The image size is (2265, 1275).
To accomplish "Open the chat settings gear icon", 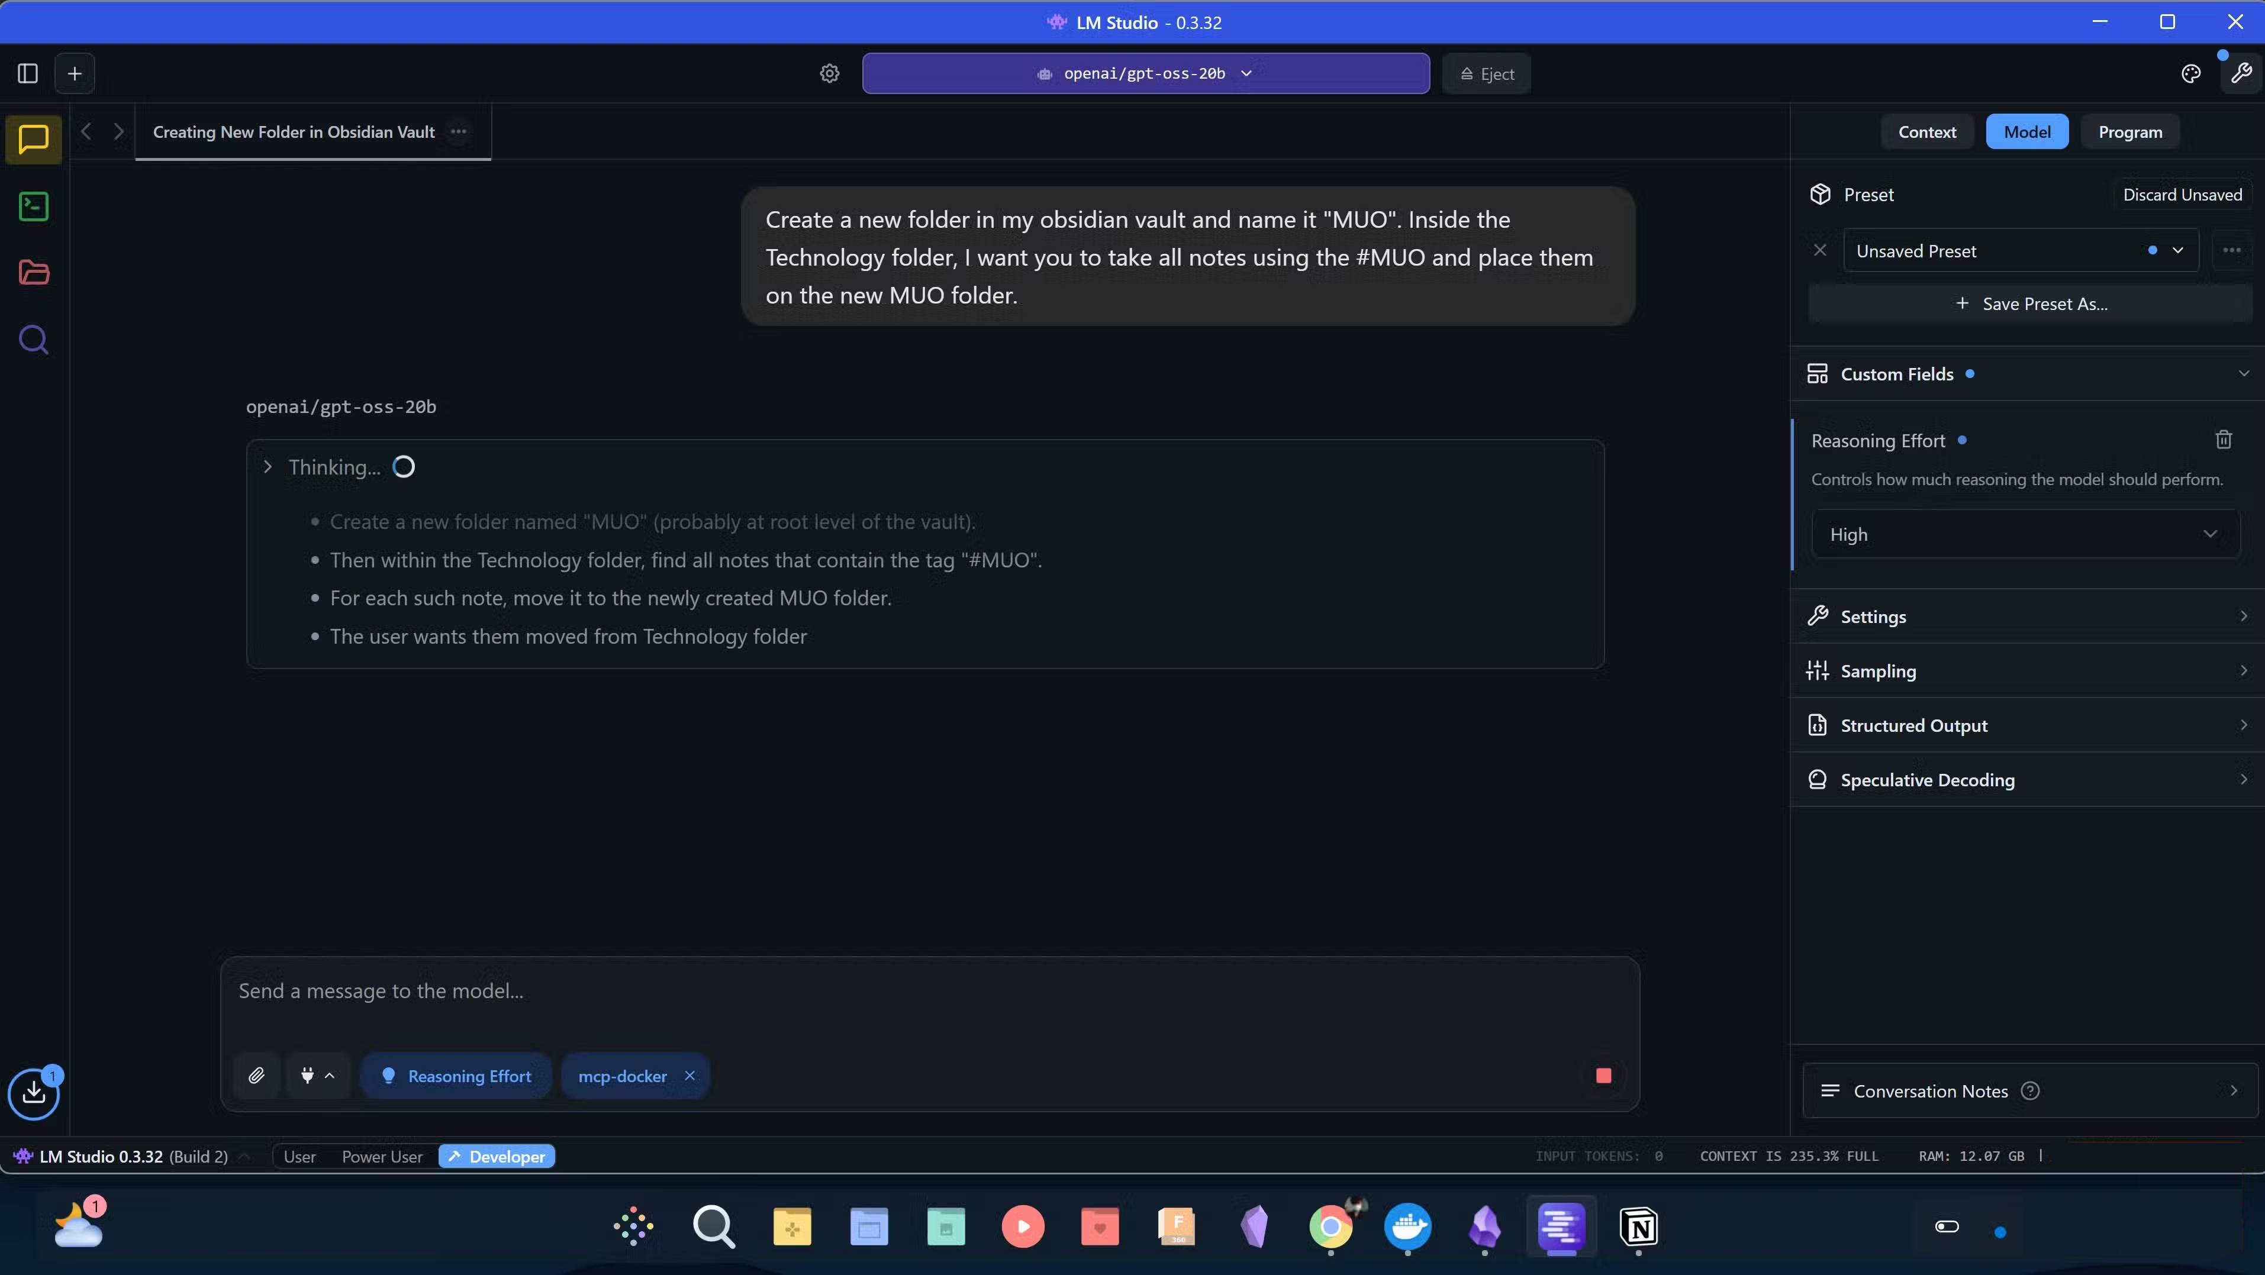I will pyautogui.click(x=828, y=73).
